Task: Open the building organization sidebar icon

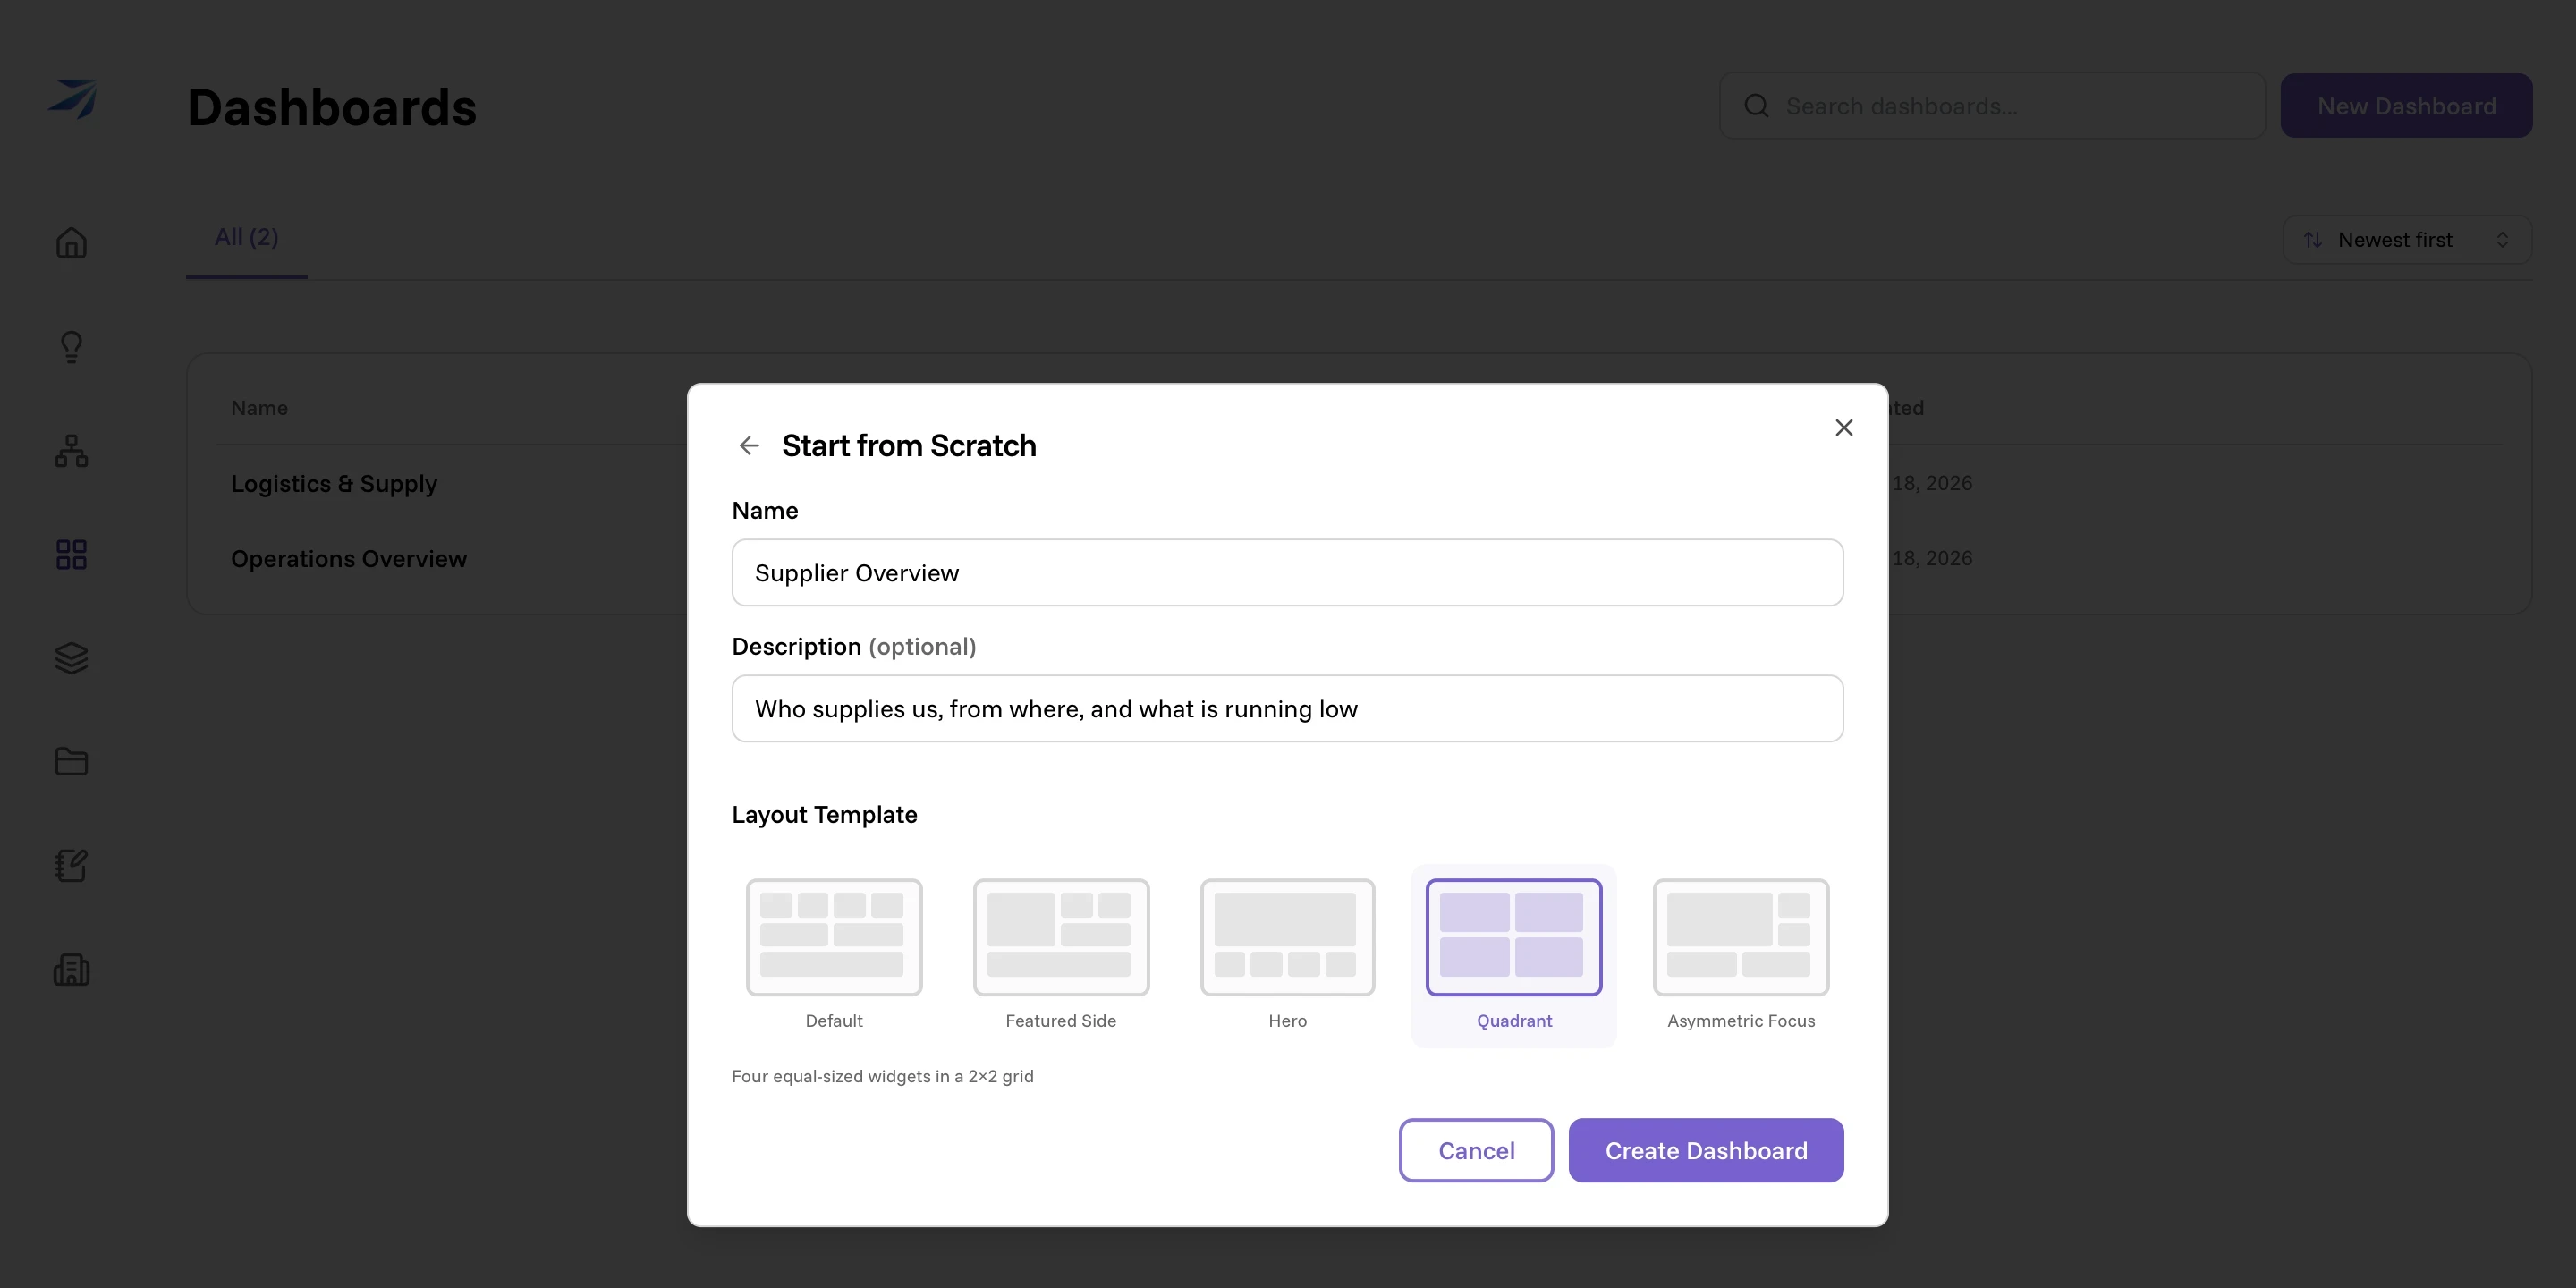Action: pos(71,970)
